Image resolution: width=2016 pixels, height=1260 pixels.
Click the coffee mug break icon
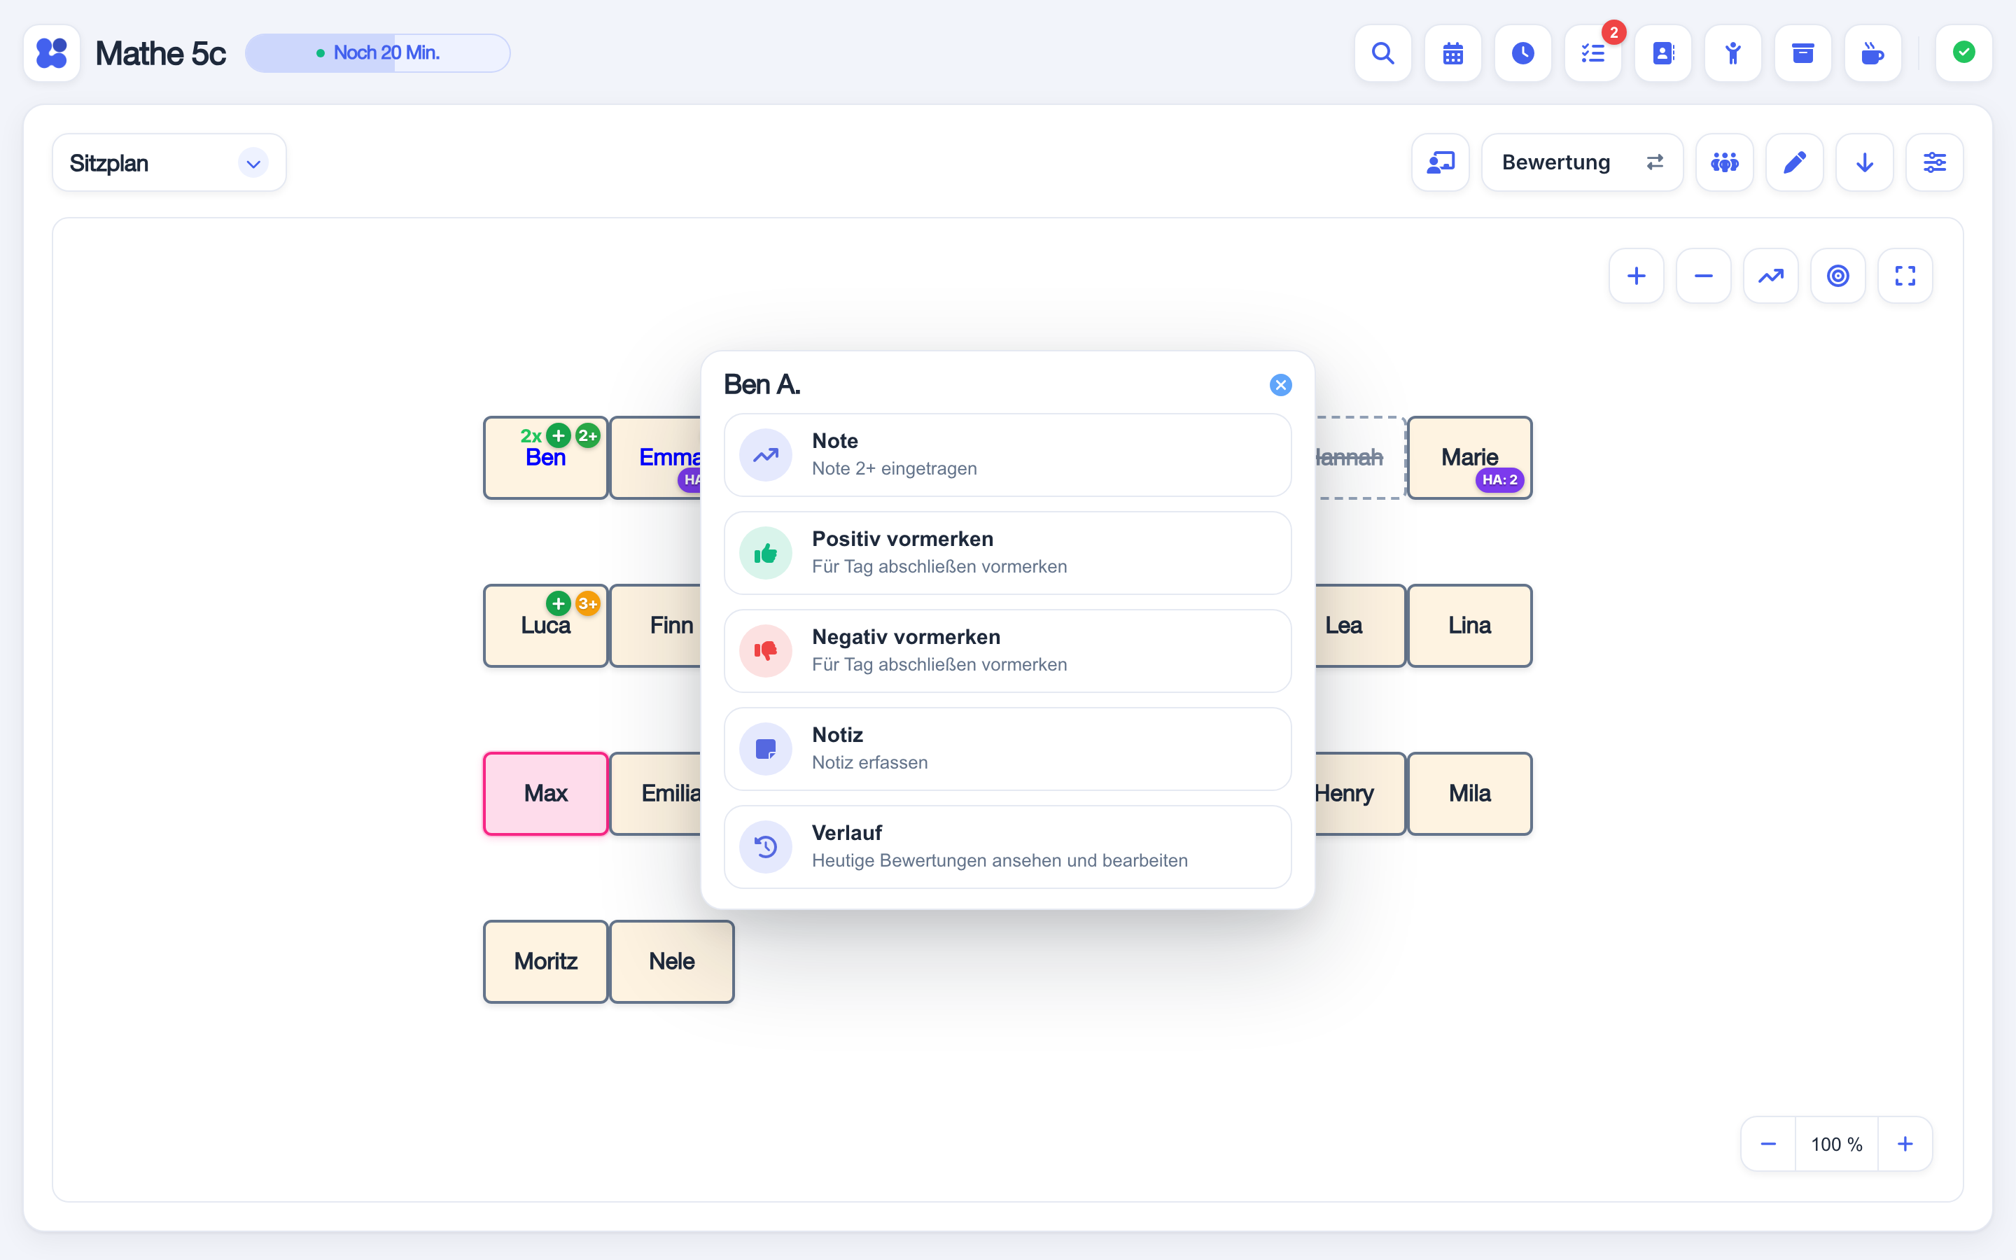1872,53
